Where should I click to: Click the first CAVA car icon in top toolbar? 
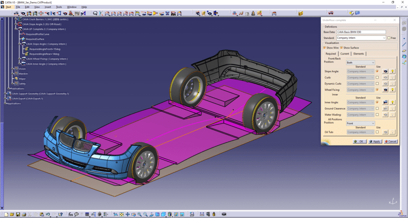pos(16,13)
